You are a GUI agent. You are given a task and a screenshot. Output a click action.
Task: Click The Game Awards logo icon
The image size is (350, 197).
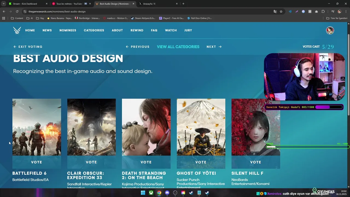(x=17, y=30)
